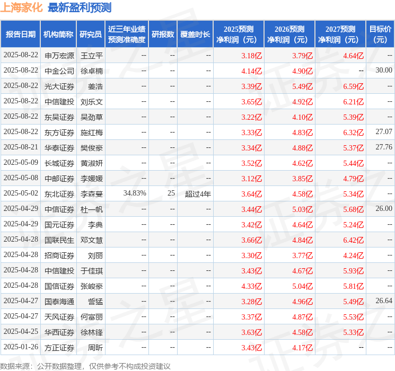This screenshot has height=371, width=395.
Task: Select the 华泰证券 institution cell
Action: point(59,147)
